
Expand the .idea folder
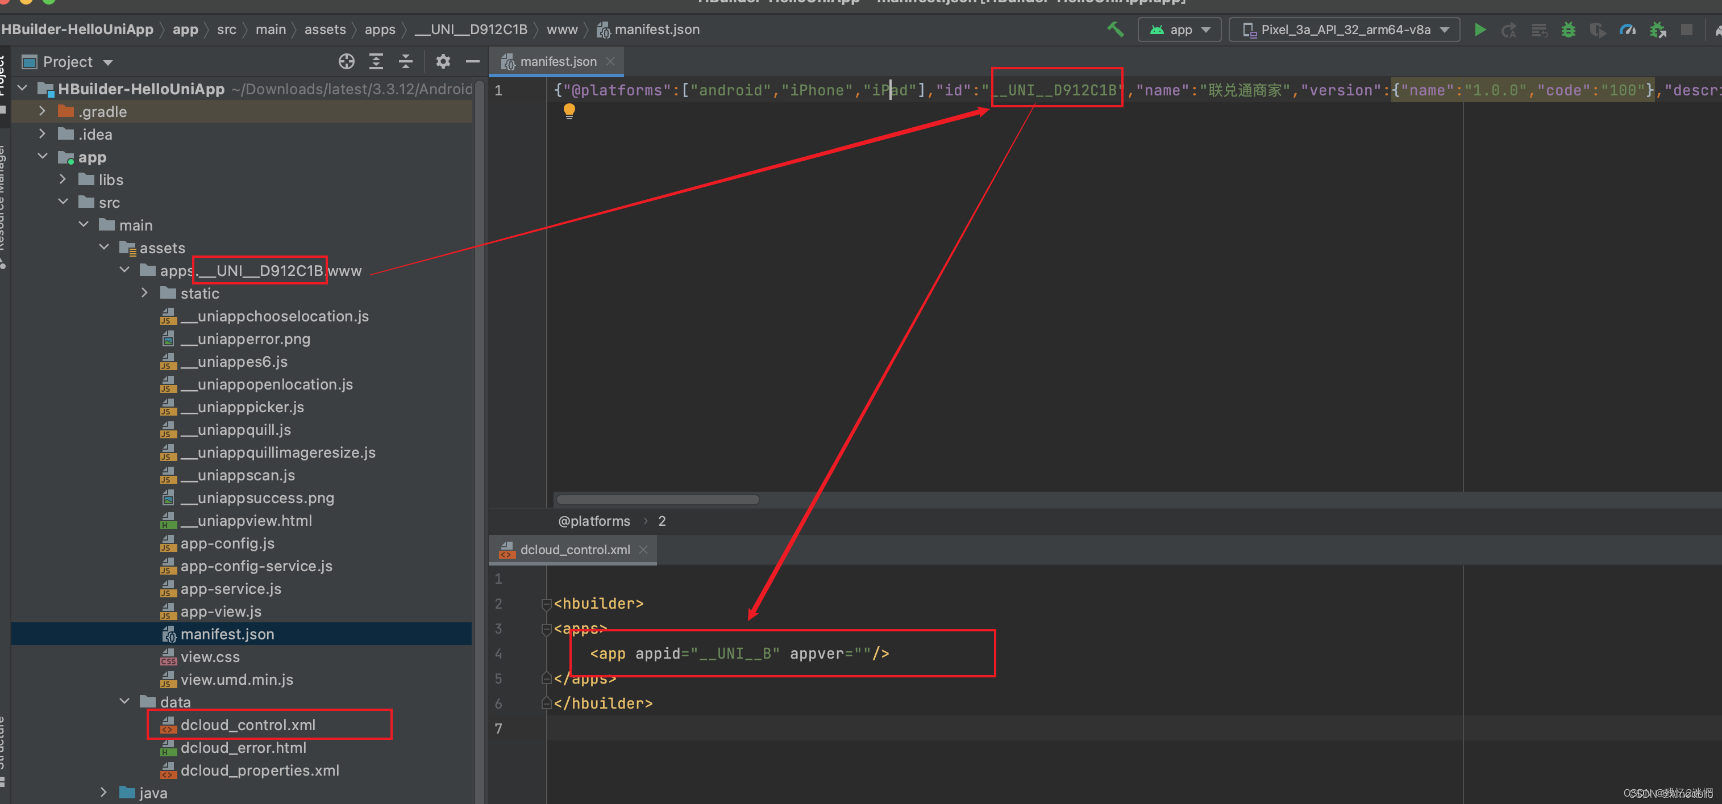tap(42, 133)
